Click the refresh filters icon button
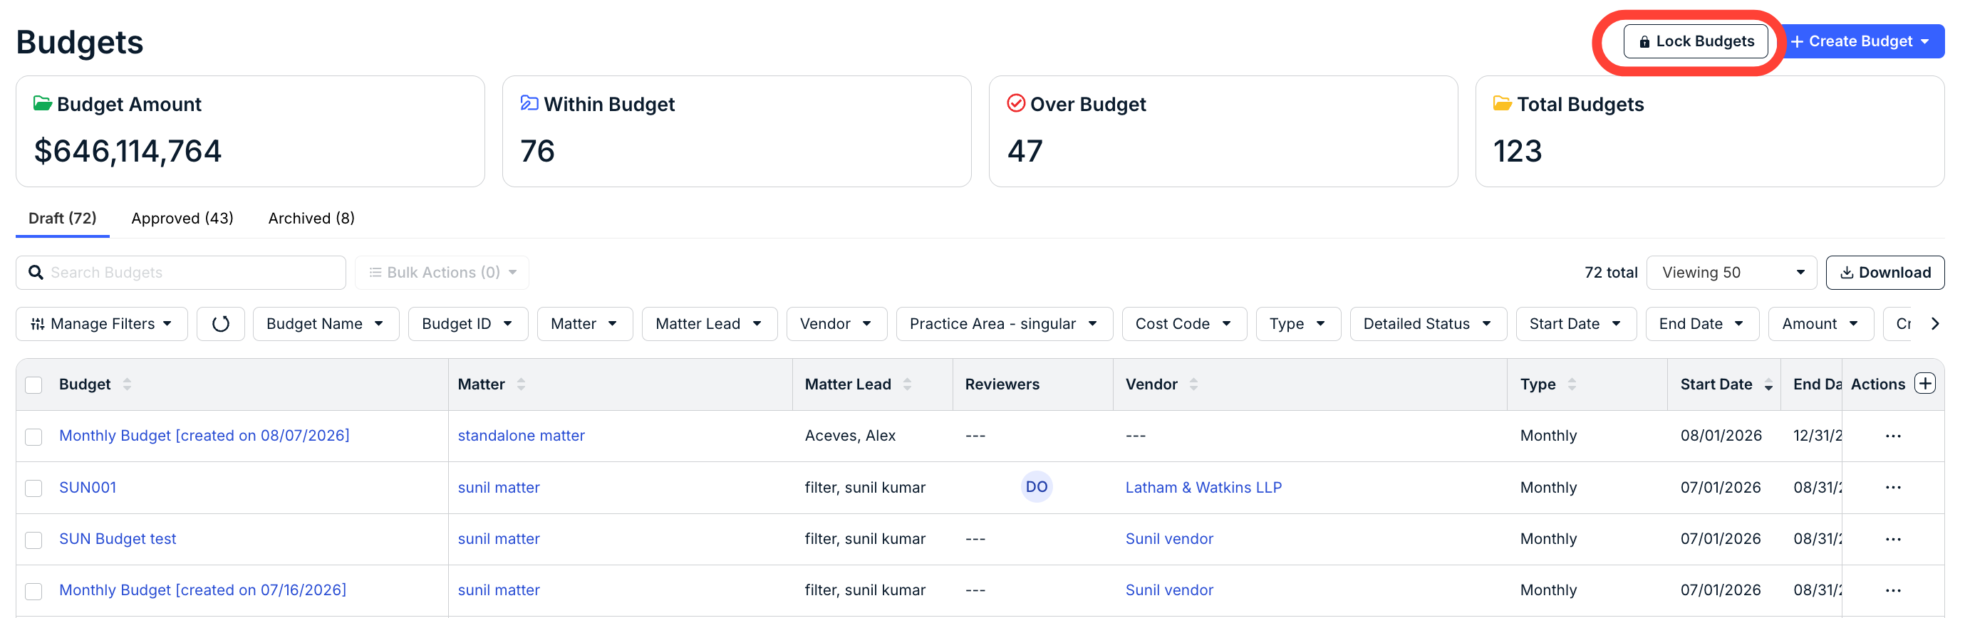This screenshot has width=1965, height=618. click(x=220, y=324)
